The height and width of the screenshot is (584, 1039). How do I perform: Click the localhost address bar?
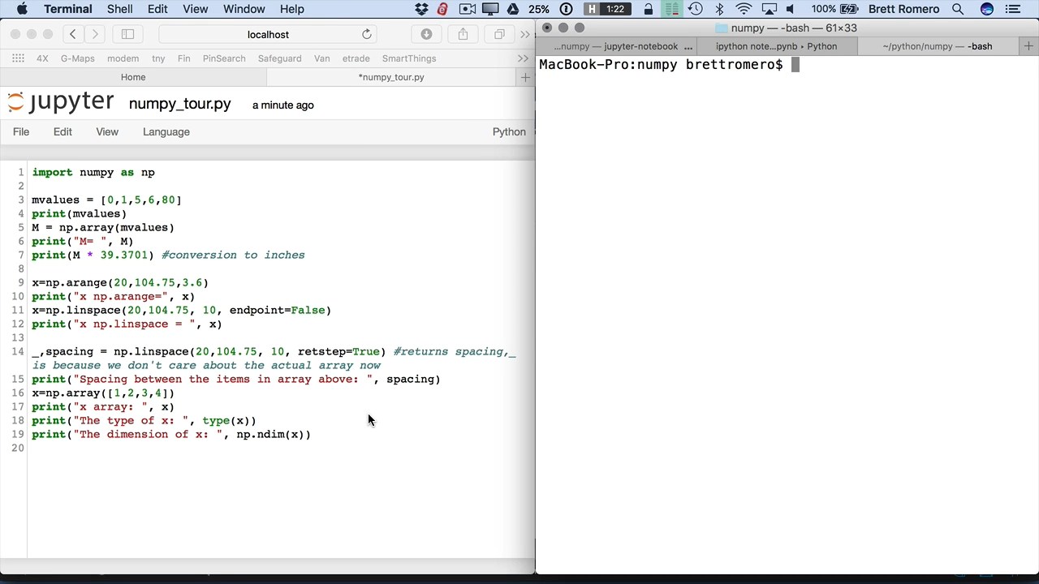tap(268, 34)
